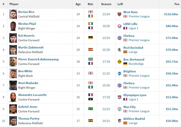Click Real Sociedad club crest icon

click(x=119, y=50)
